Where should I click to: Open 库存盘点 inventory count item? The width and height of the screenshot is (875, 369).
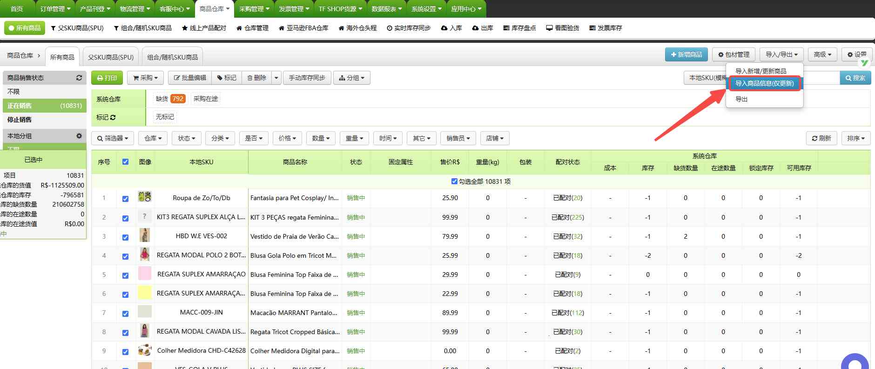(519, 28)
